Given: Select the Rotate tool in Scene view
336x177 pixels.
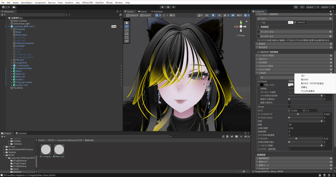Looking at the screenshot, I should click(x=127, y=30).
